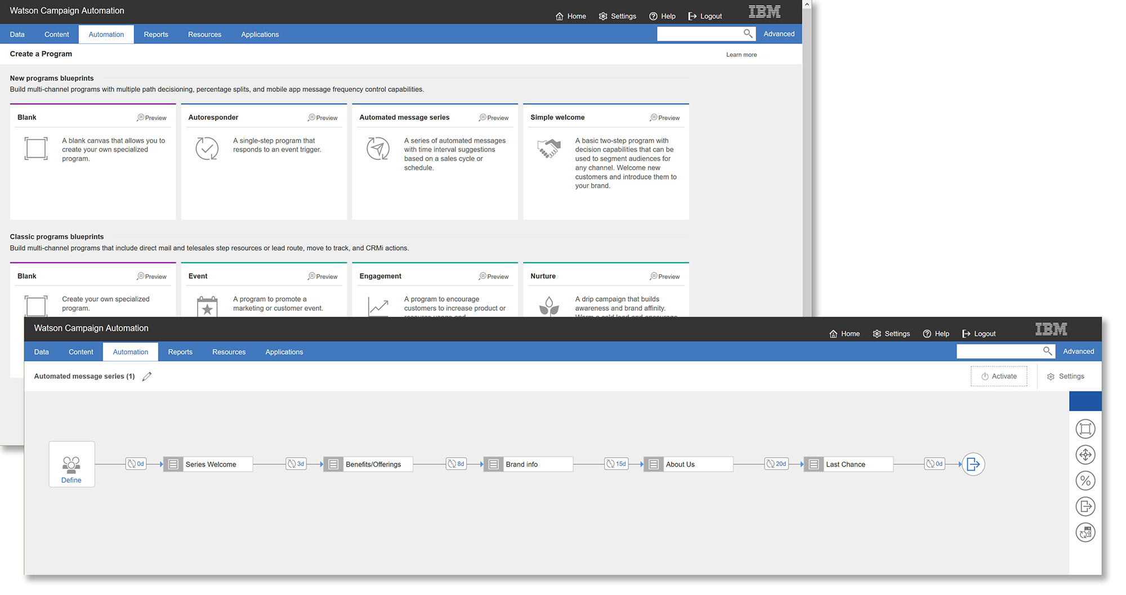Open Help in the front window header

coord(936,334)
